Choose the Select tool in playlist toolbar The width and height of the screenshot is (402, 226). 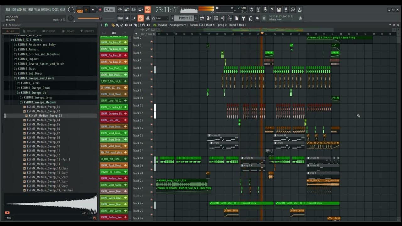point(139,25)
